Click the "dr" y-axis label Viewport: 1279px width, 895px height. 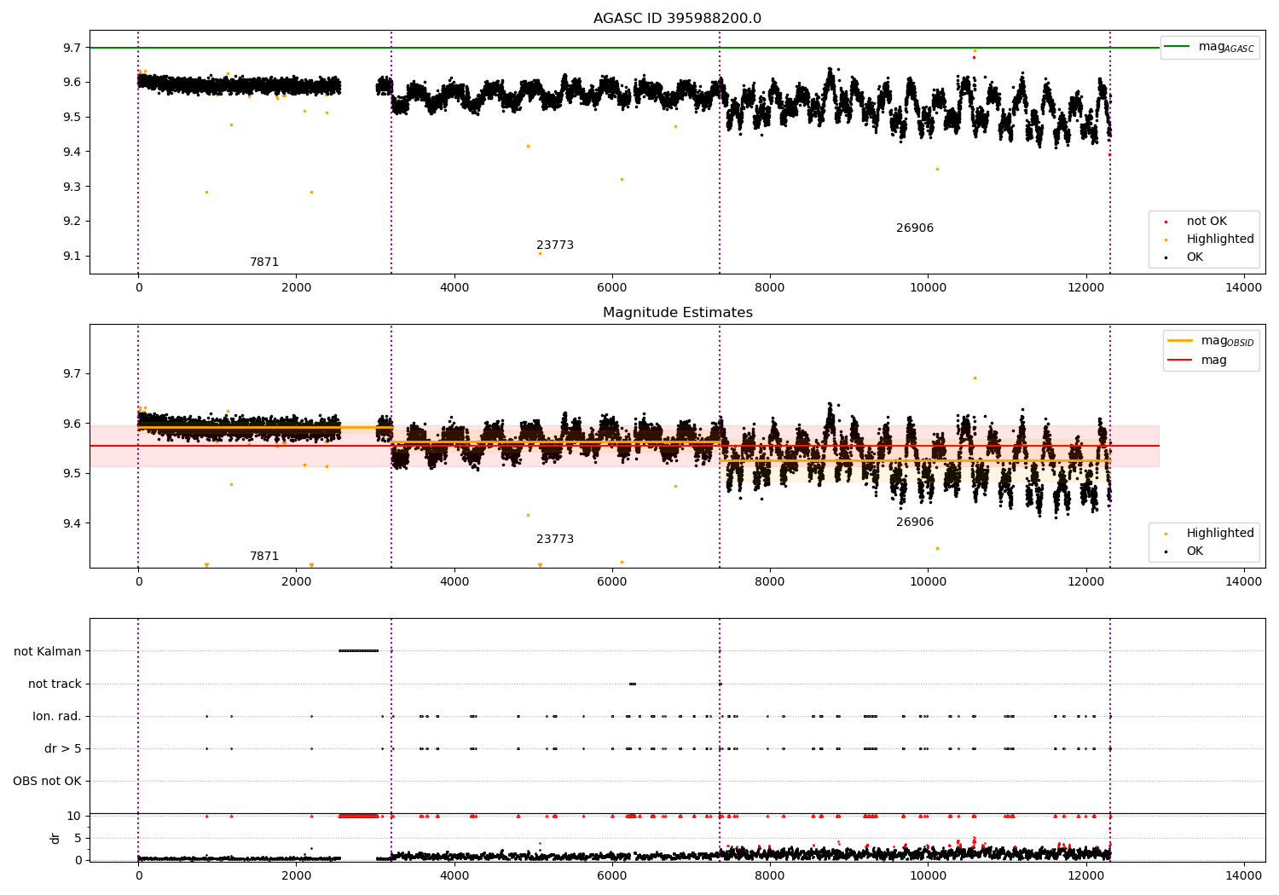pos(55,838)
